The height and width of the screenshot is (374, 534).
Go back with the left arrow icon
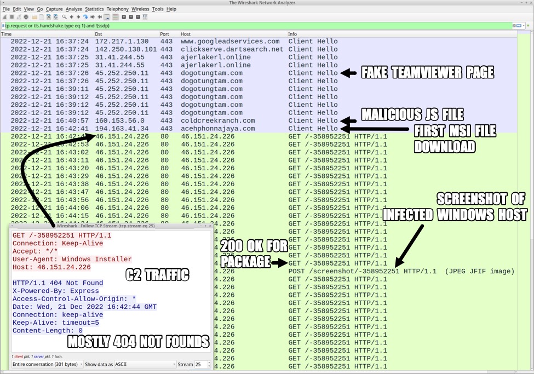pyautogui.click(x=72, y=17)
